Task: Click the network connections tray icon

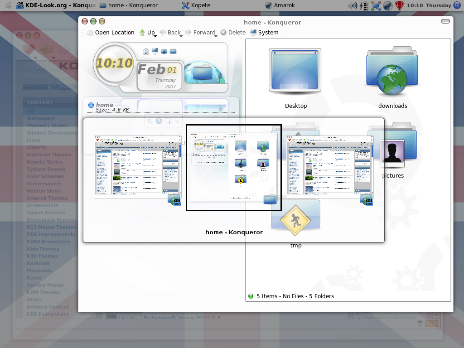Action: click(376, 5)
